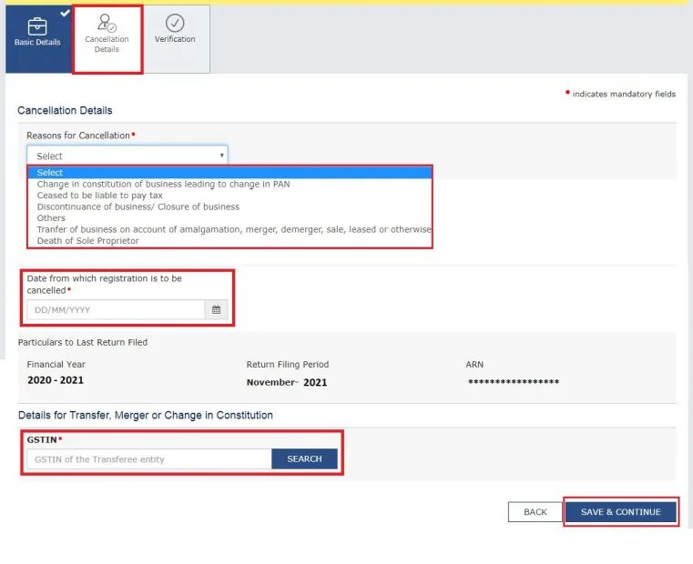Click the GSTIN of the Transferee entity field

pos(149,459)
